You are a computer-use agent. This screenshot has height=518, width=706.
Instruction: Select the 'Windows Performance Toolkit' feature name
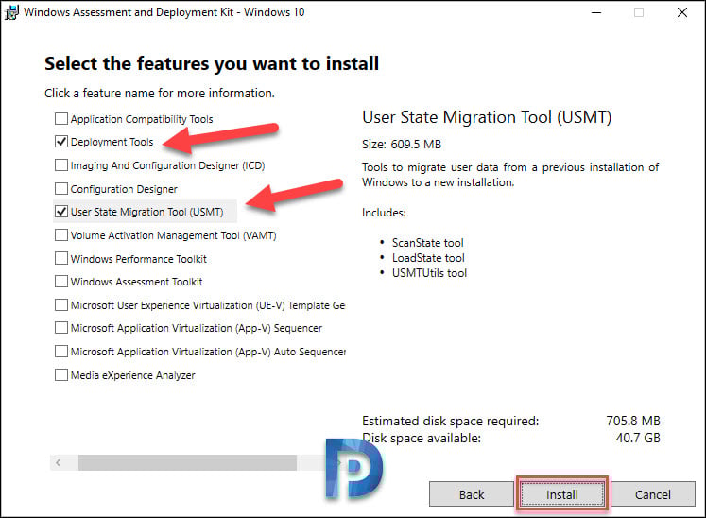(139, 259)
